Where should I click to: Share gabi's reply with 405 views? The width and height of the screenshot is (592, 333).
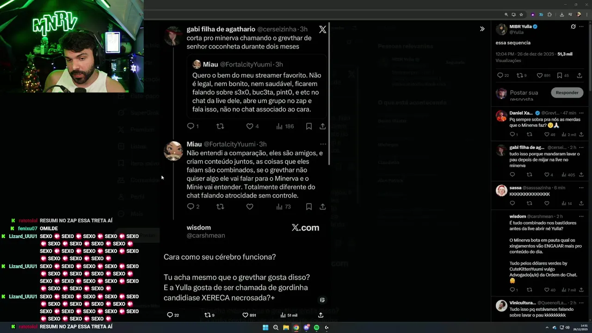point(581,175)
